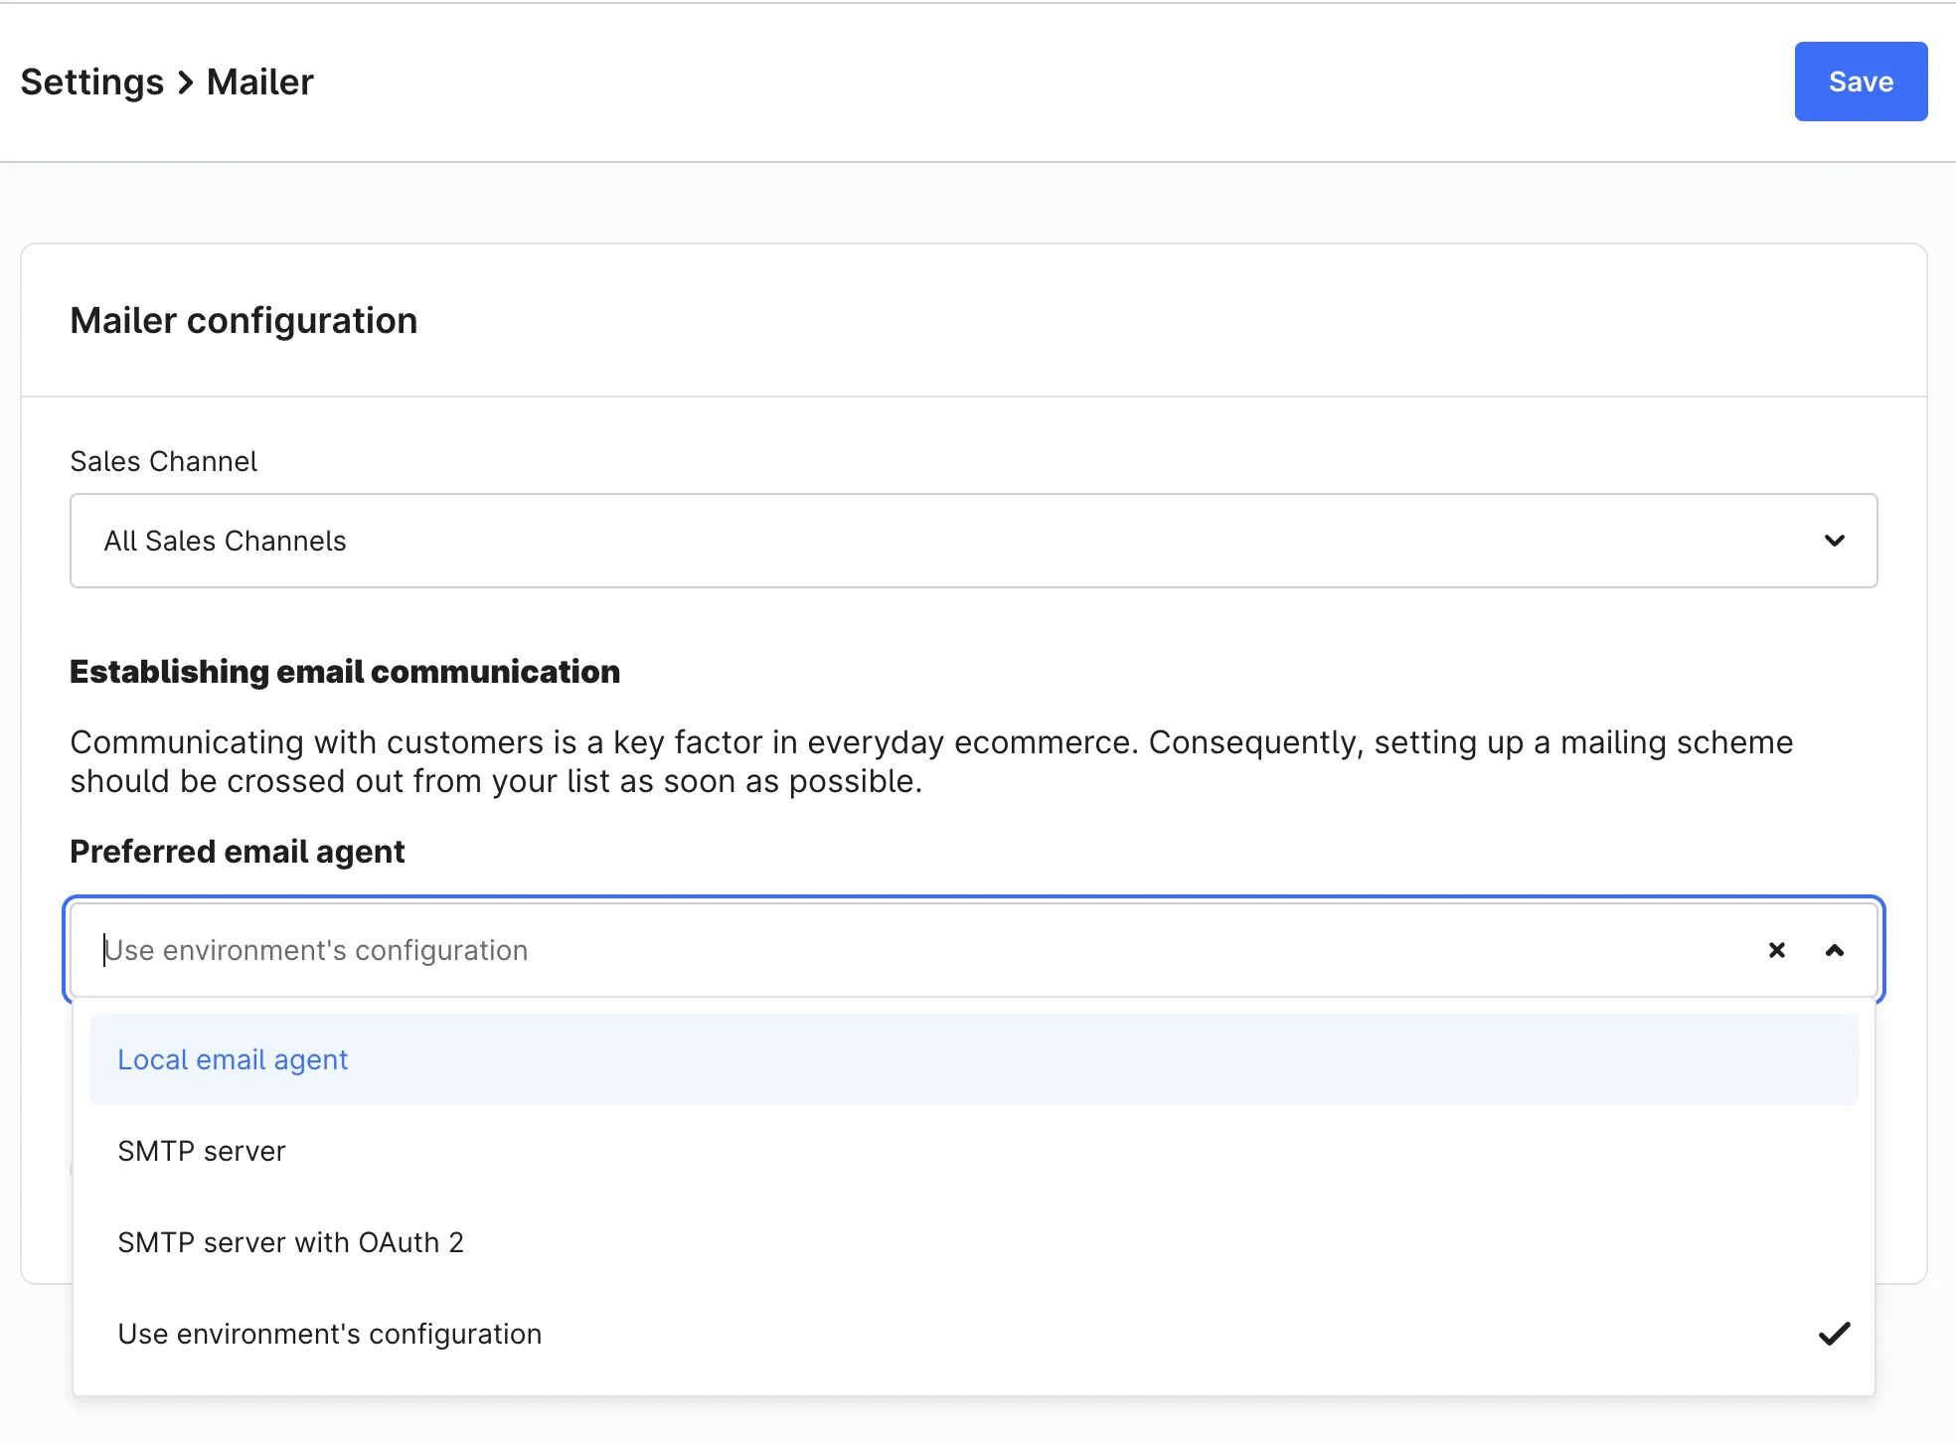This screenshot has height=1443, width=1956.
Task: Click the Sales Channel chevron-down arrow
Action: 1834,541
